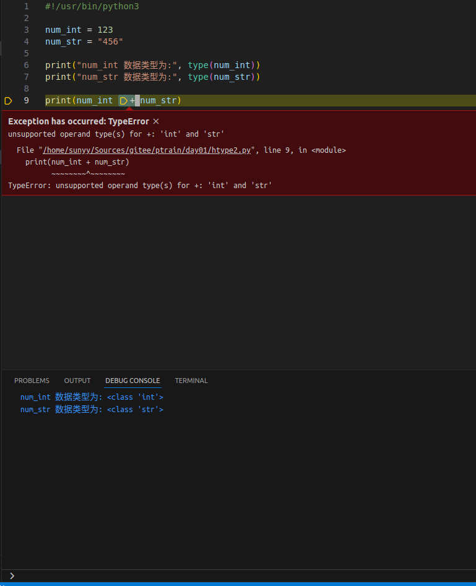Click the debug arrow in line 9 gutter
The image size is (476, 586).
pyautogui.click(x=8, y=100)
